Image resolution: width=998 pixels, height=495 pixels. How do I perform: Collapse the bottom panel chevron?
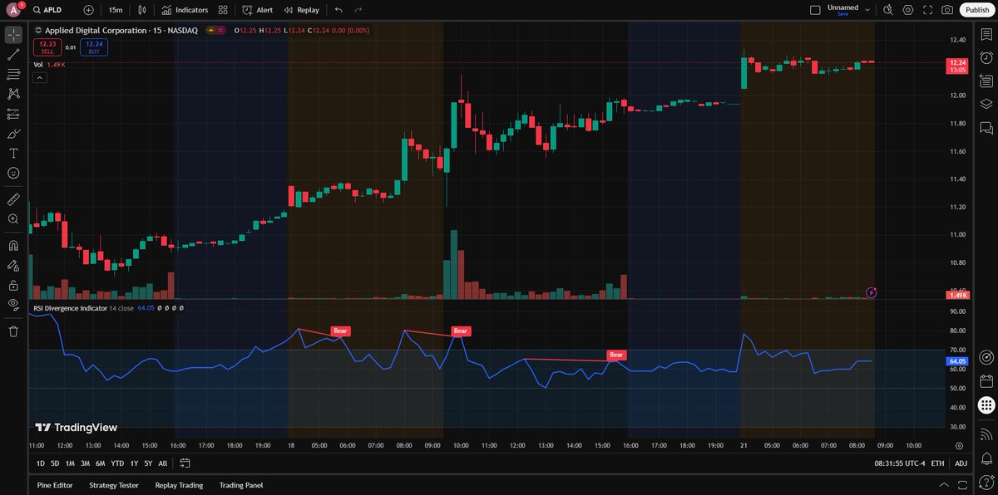943,485
